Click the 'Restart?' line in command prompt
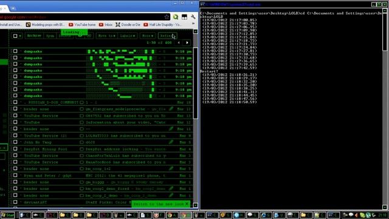This screenshot has height=219, width=389. click(209, 71)
